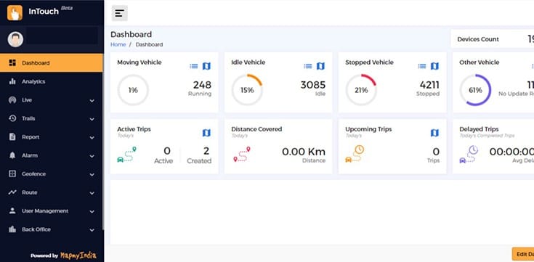Image resolution: width=534 pixels, height=262 pixels.
Task: Open Stopped Vehicle list view icon
Action: [422, 66]
